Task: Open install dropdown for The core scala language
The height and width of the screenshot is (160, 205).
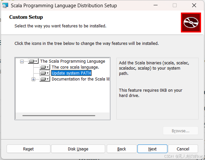Action: pyautogui.click(x=45, y=67)
